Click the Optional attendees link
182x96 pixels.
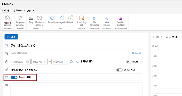(136, 53)
